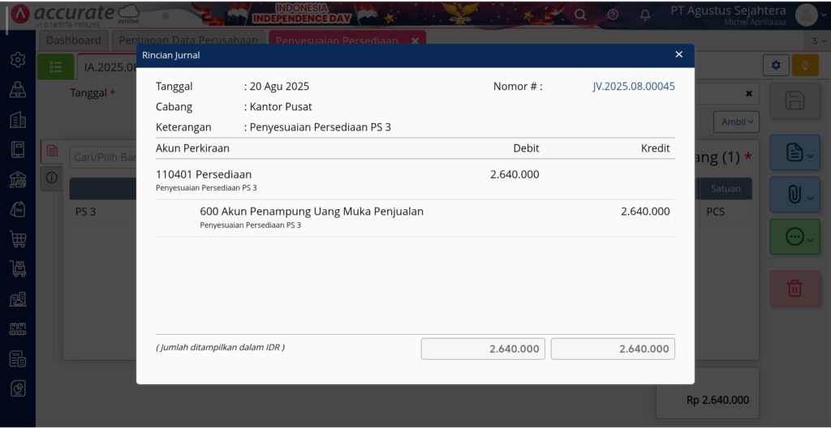Select the info tab icon on left panel
This screenshot has width=831, height=428.
(x=51, y=178)
